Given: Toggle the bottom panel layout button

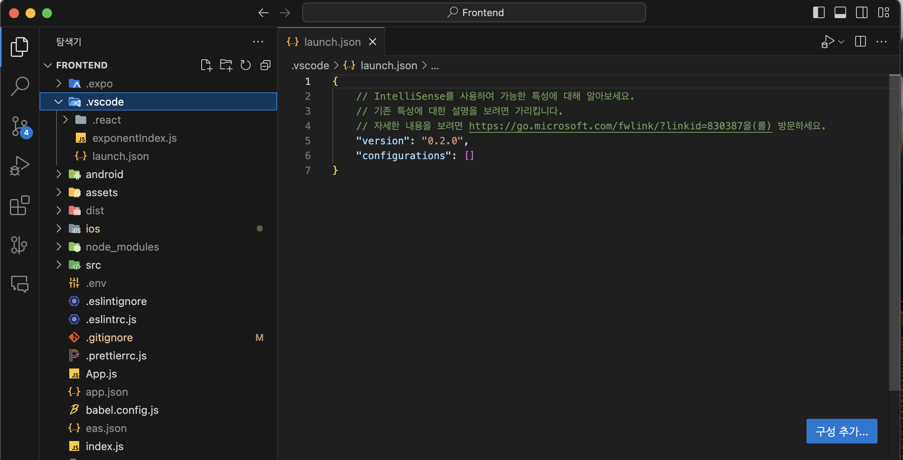Looking at the screenshot, I should click(x=840, y=12).
